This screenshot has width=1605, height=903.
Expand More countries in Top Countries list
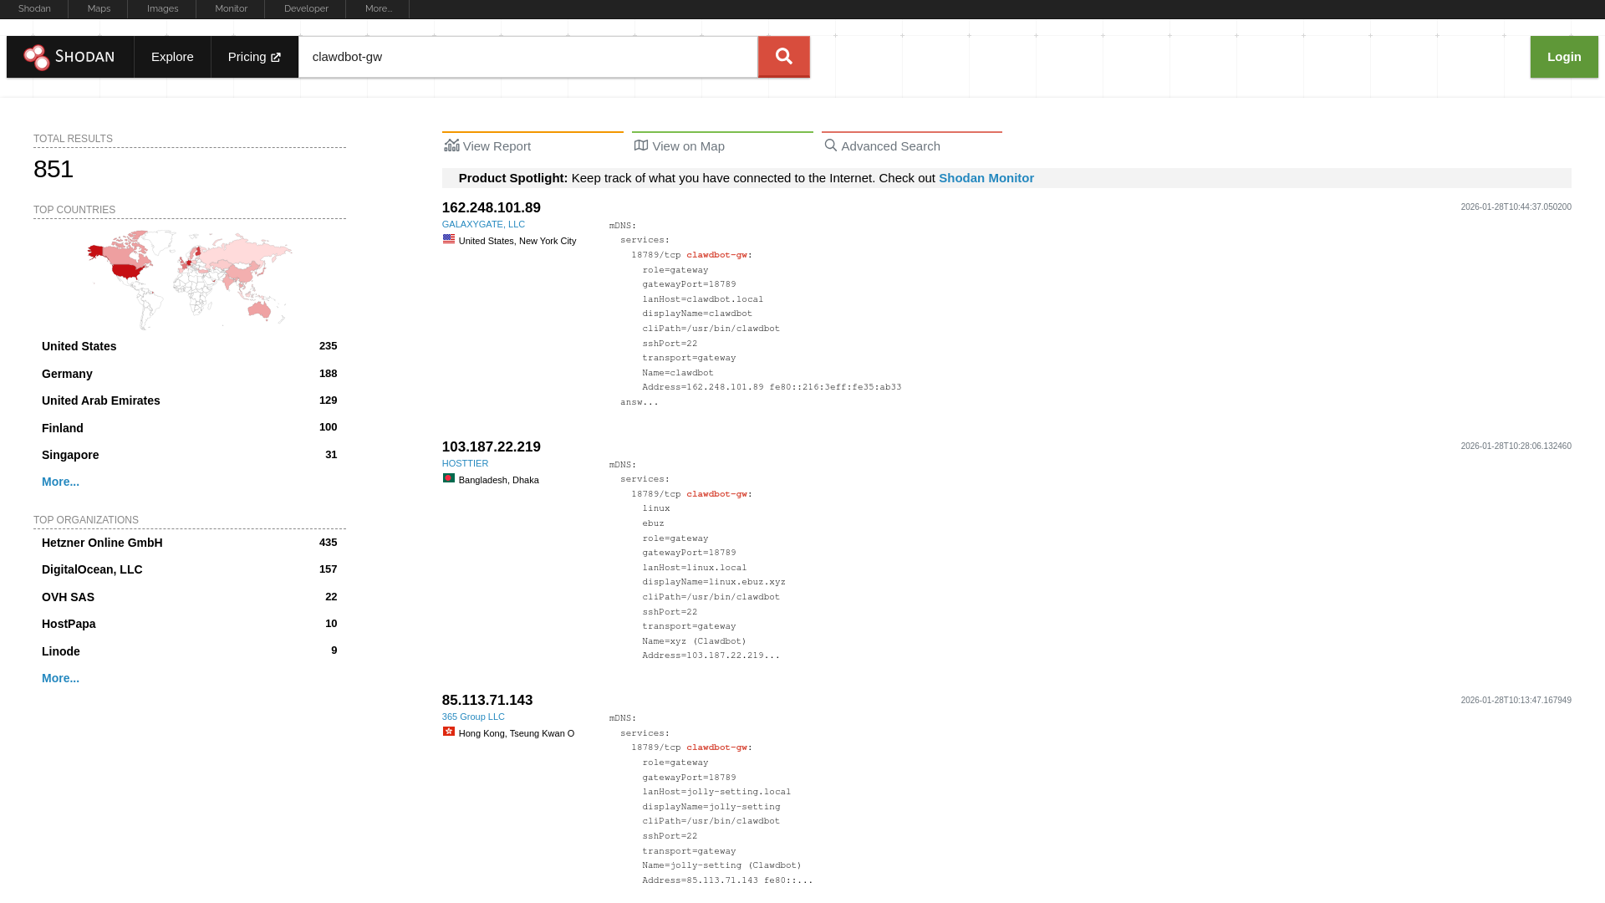[x=59, y=482]
